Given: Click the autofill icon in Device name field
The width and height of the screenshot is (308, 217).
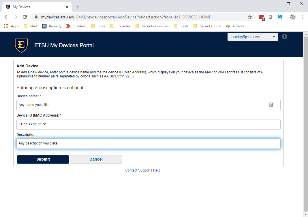Looking at the screenshot, I should coord(271,105).
